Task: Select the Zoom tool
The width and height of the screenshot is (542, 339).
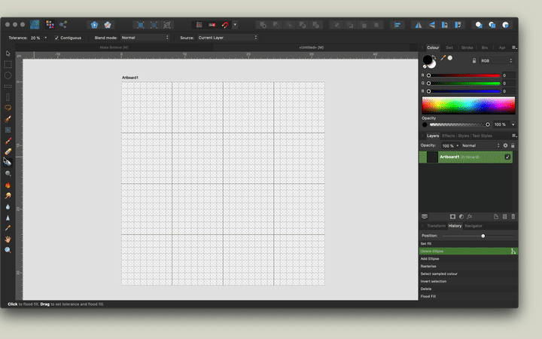Action: click(x=8, y=250)
